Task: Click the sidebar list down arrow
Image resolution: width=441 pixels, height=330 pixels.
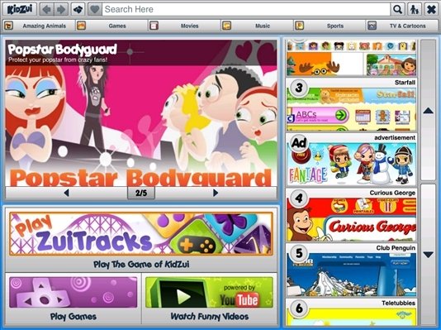Action: pos(428,255)
